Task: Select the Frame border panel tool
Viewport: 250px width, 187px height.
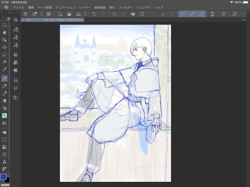Action: tap(4, 154)
